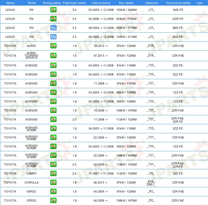
Task: Click the petrol icon in the Verso 1.6 row
Action: pos(53,191)
